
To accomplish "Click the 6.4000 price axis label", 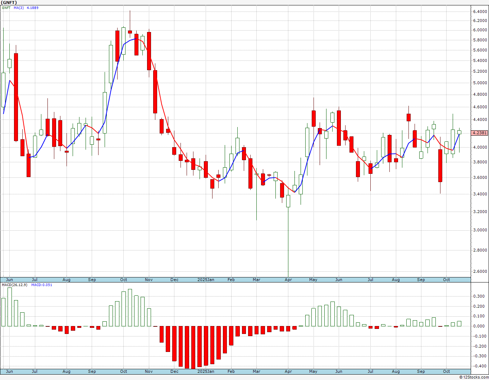I will pos(480,12).
